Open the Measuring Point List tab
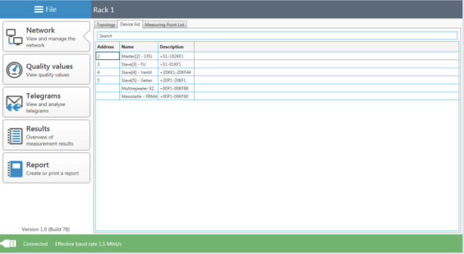464x254 pixels. [x=164, y=25]
